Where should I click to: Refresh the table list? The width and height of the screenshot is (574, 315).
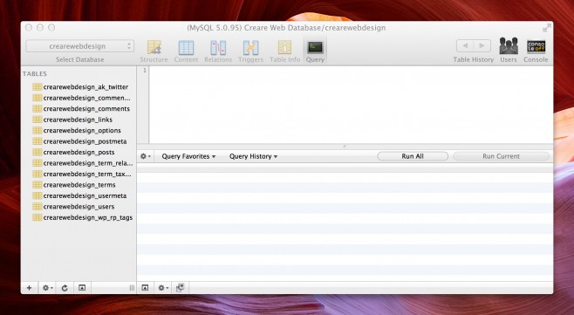(x=65, y=288)
